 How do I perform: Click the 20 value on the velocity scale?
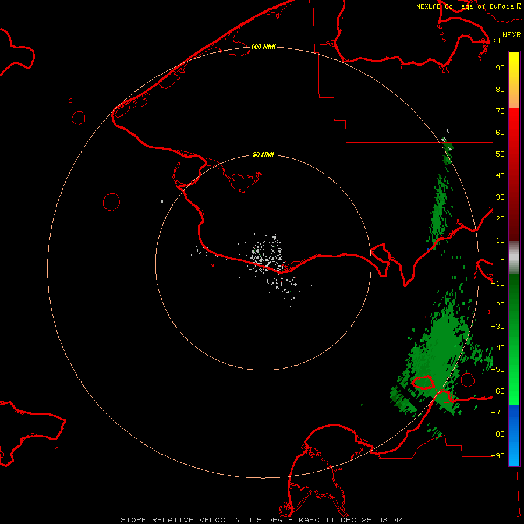(x=500, y=218)
